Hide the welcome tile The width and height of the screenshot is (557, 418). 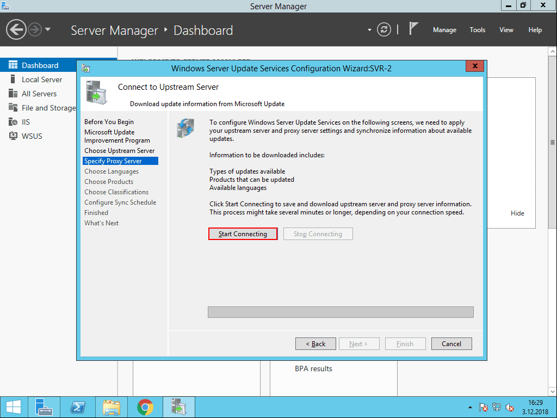517,213
